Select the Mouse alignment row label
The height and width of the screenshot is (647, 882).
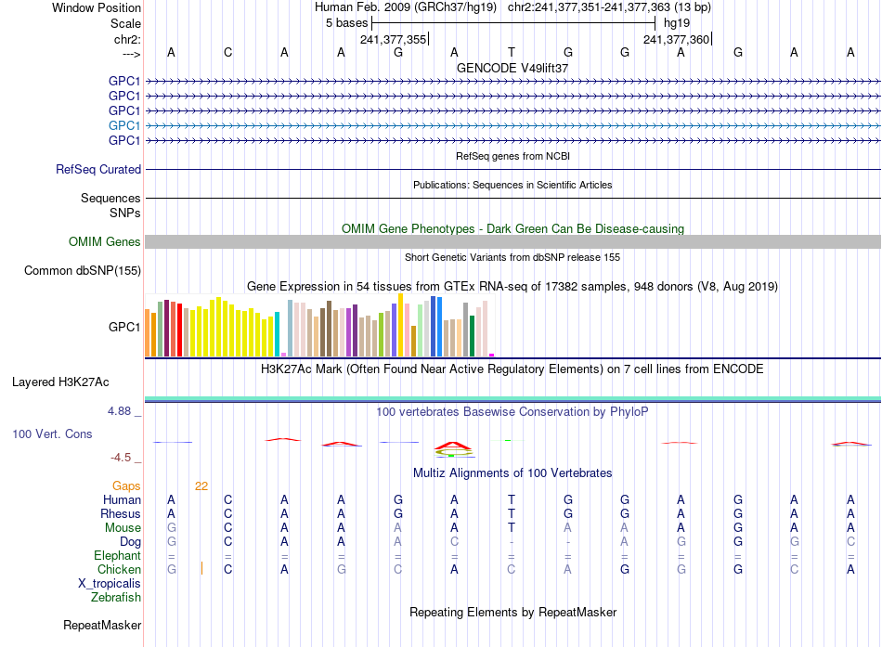(x=123, y=528)
